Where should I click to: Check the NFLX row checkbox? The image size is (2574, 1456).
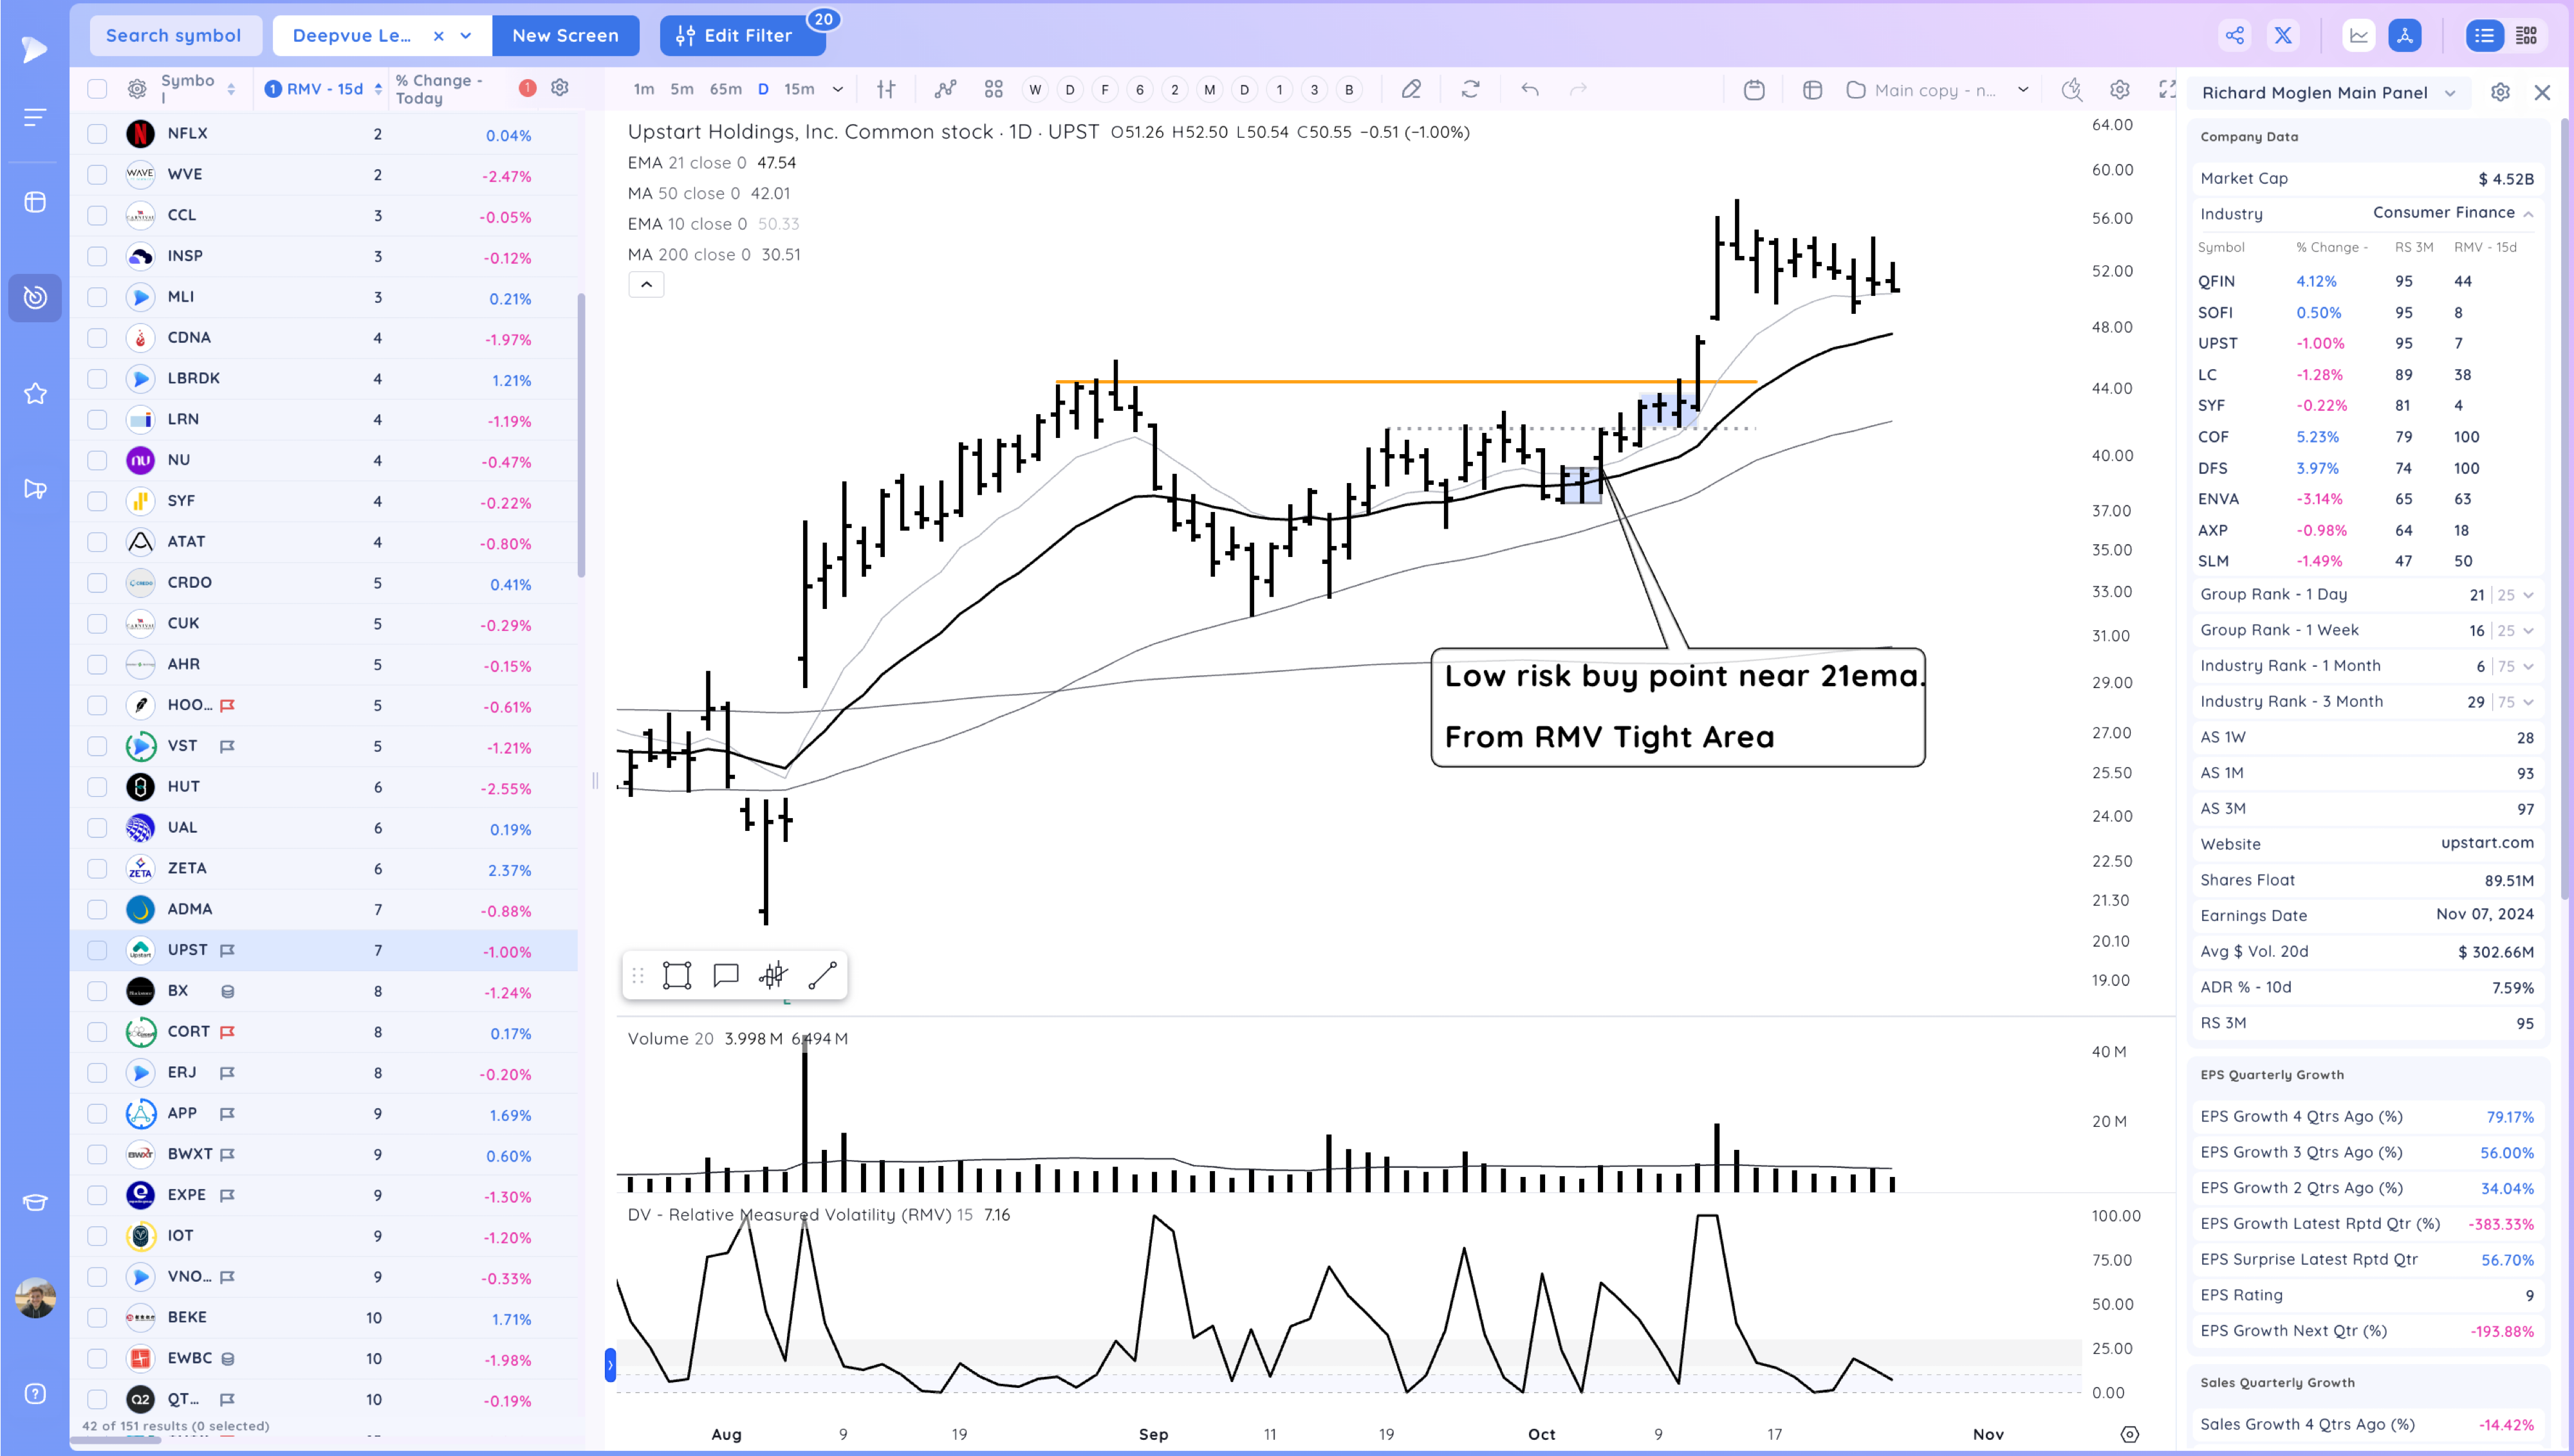point(97,133)
